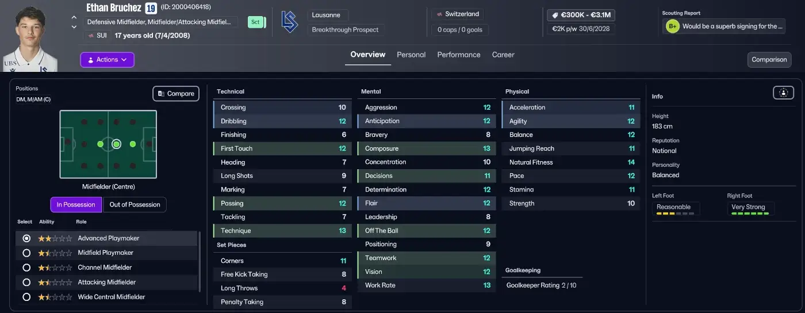Open the B+ scouting grade badge
The width and height of the screenshot is (805, 313).
click(x=672, y=26)
